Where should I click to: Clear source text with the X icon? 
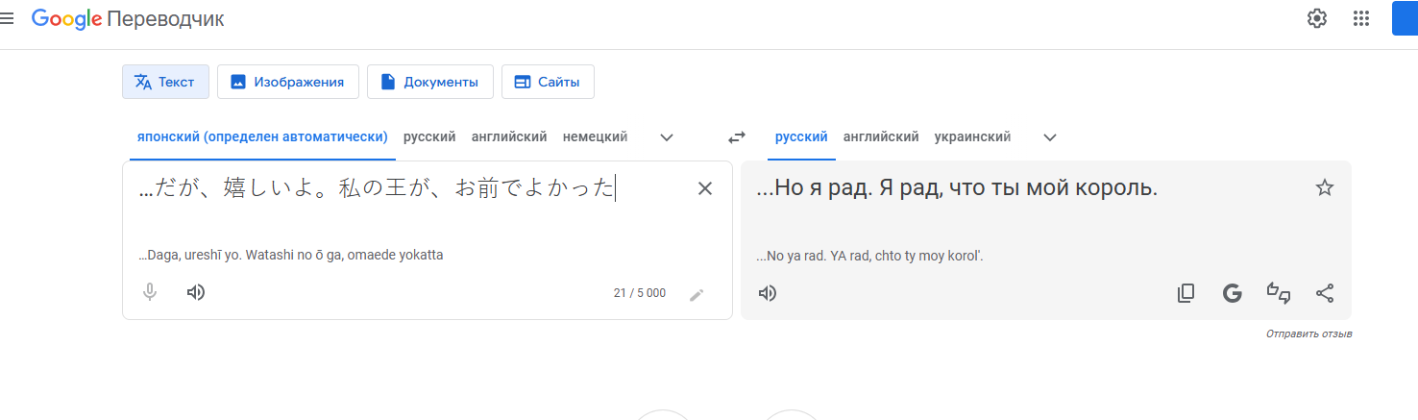point(704,188)
